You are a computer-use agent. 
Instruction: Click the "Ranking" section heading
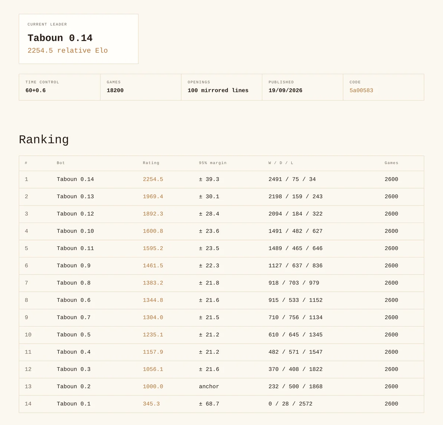tap(44, 140)
